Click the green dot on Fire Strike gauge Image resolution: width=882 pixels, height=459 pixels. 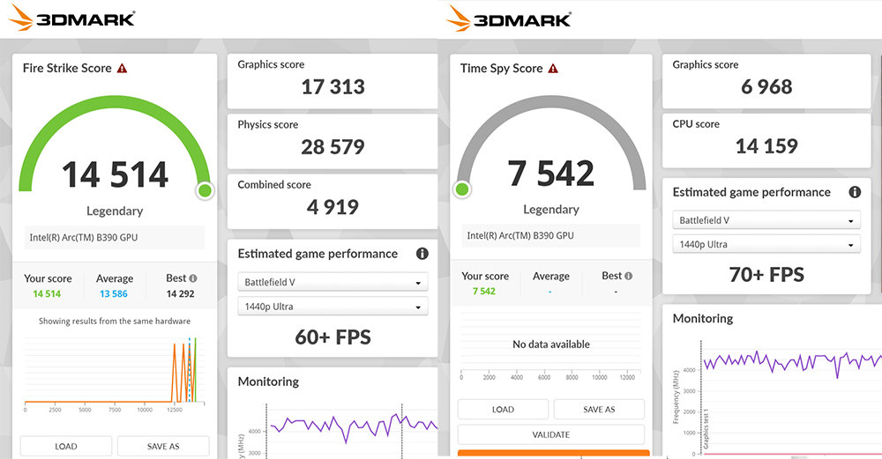tap(205, 190)
